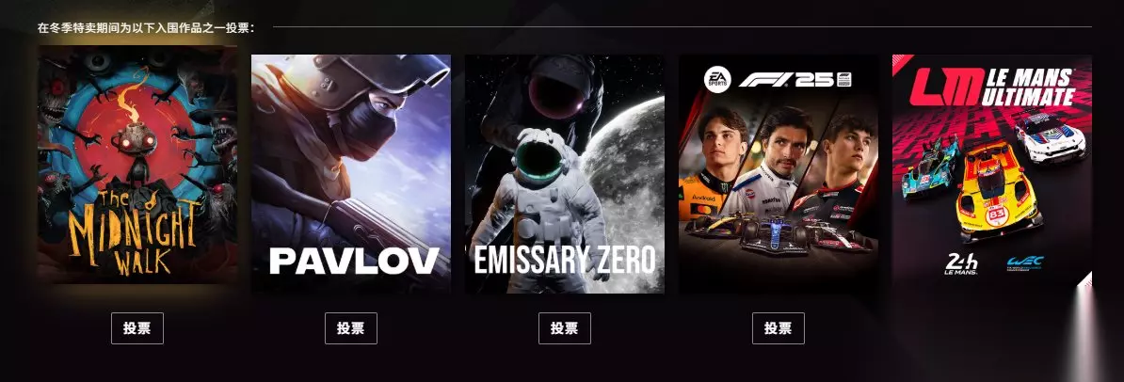Click the PAVLOV title text on cover
This screenshot has width=1124, height=382.
tap(354, 261)
